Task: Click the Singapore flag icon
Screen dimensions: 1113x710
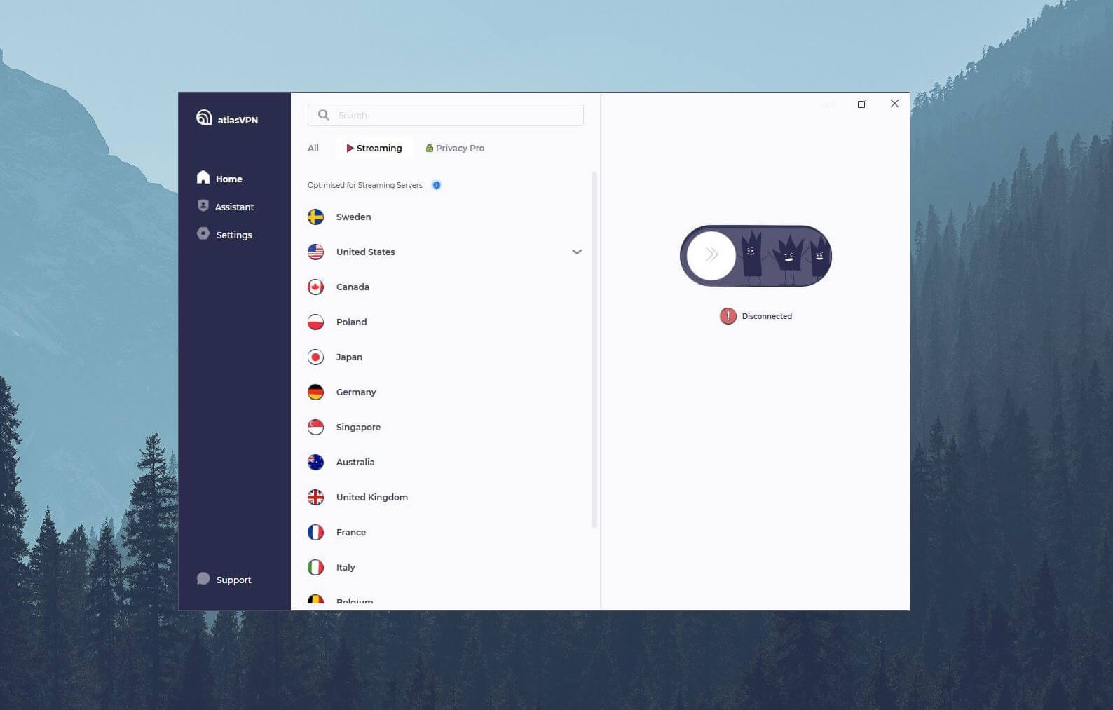Action: pyautogui.click(x=316, y=427)
